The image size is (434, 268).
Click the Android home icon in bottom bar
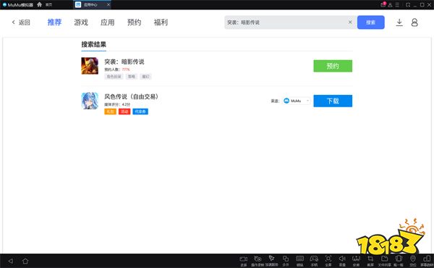pos(25,261)
